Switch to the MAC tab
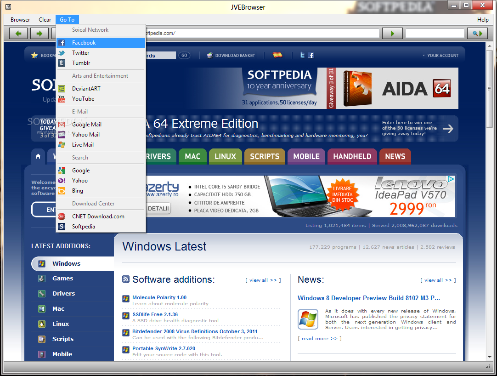 193,156
